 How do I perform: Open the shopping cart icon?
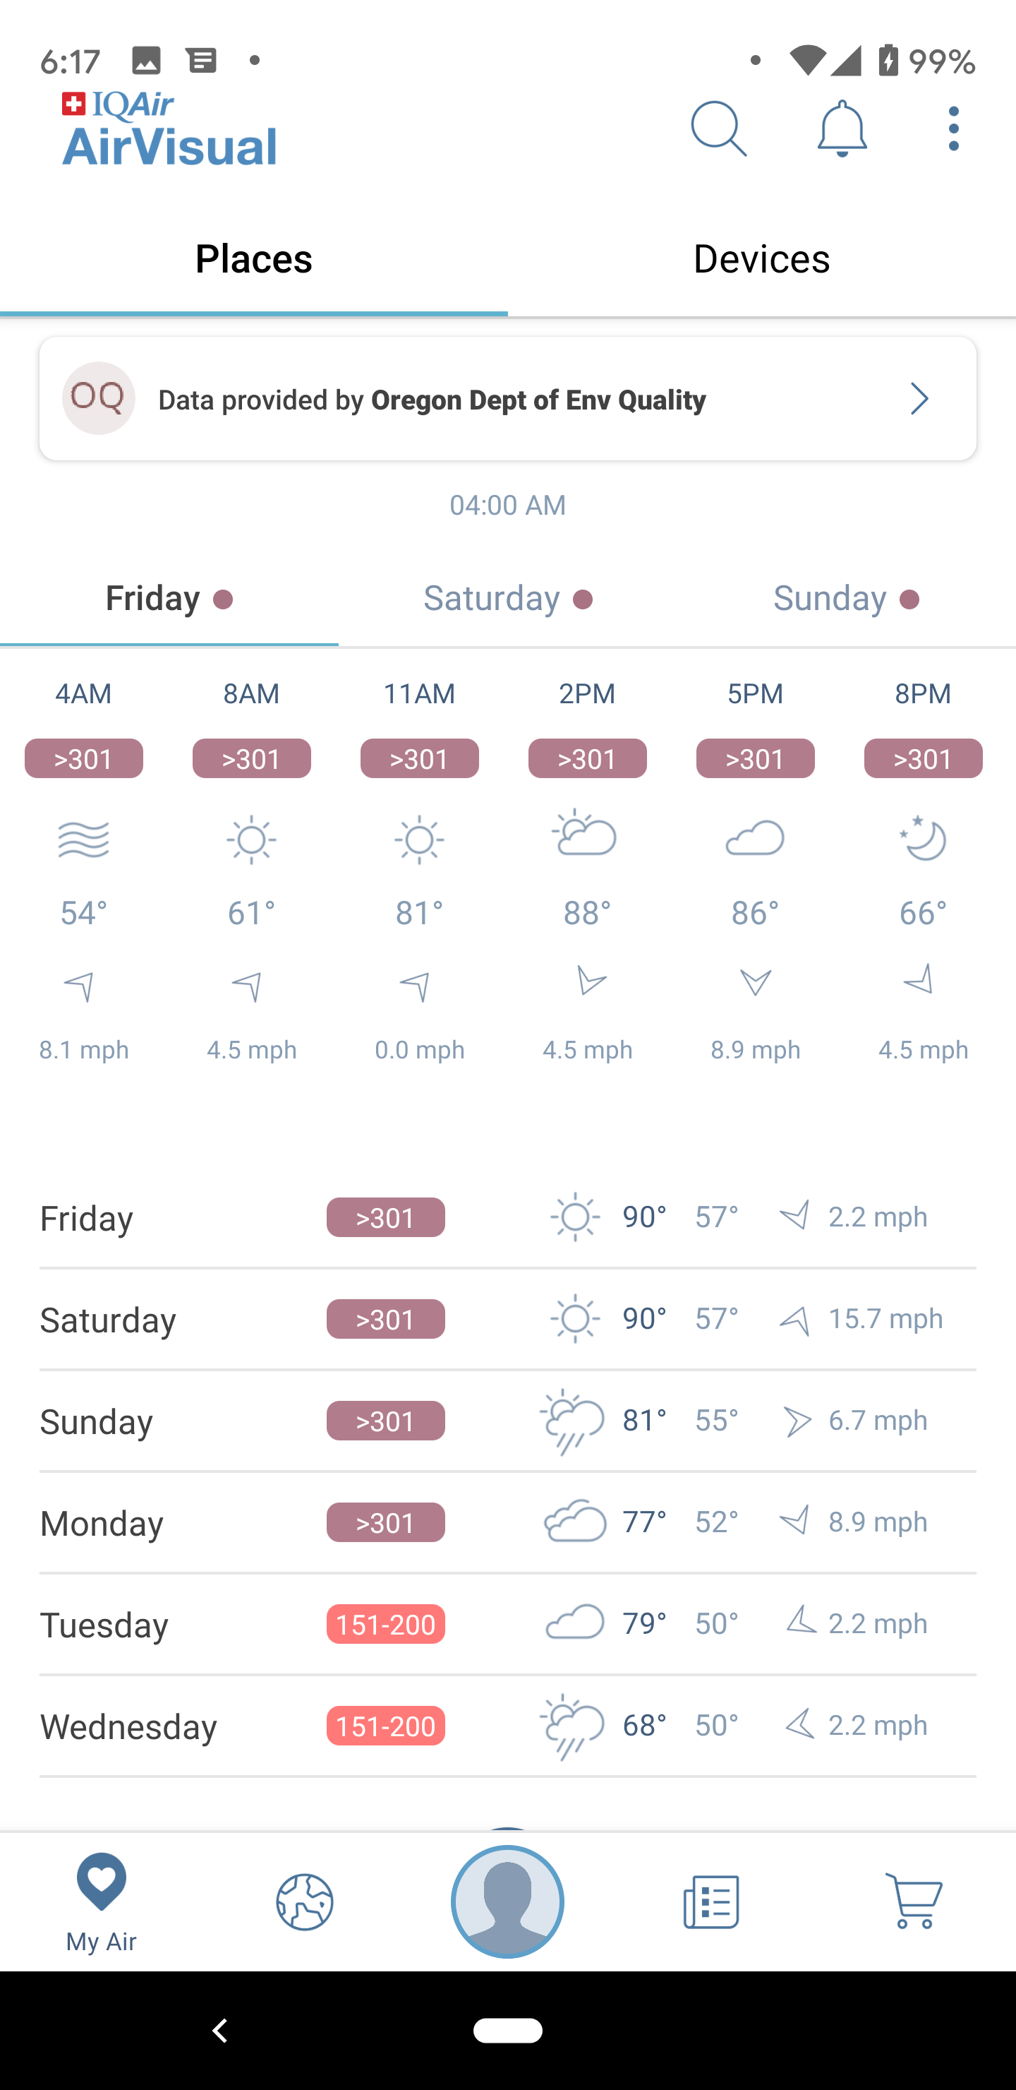coord(914,1901)
